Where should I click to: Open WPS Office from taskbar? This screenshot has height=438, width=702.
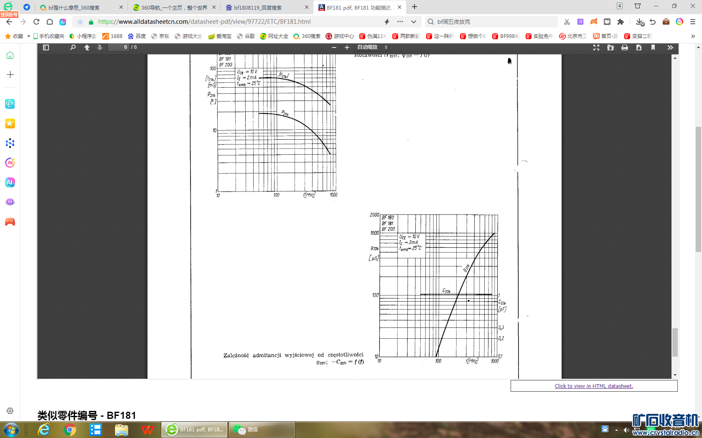pos(148,430)
